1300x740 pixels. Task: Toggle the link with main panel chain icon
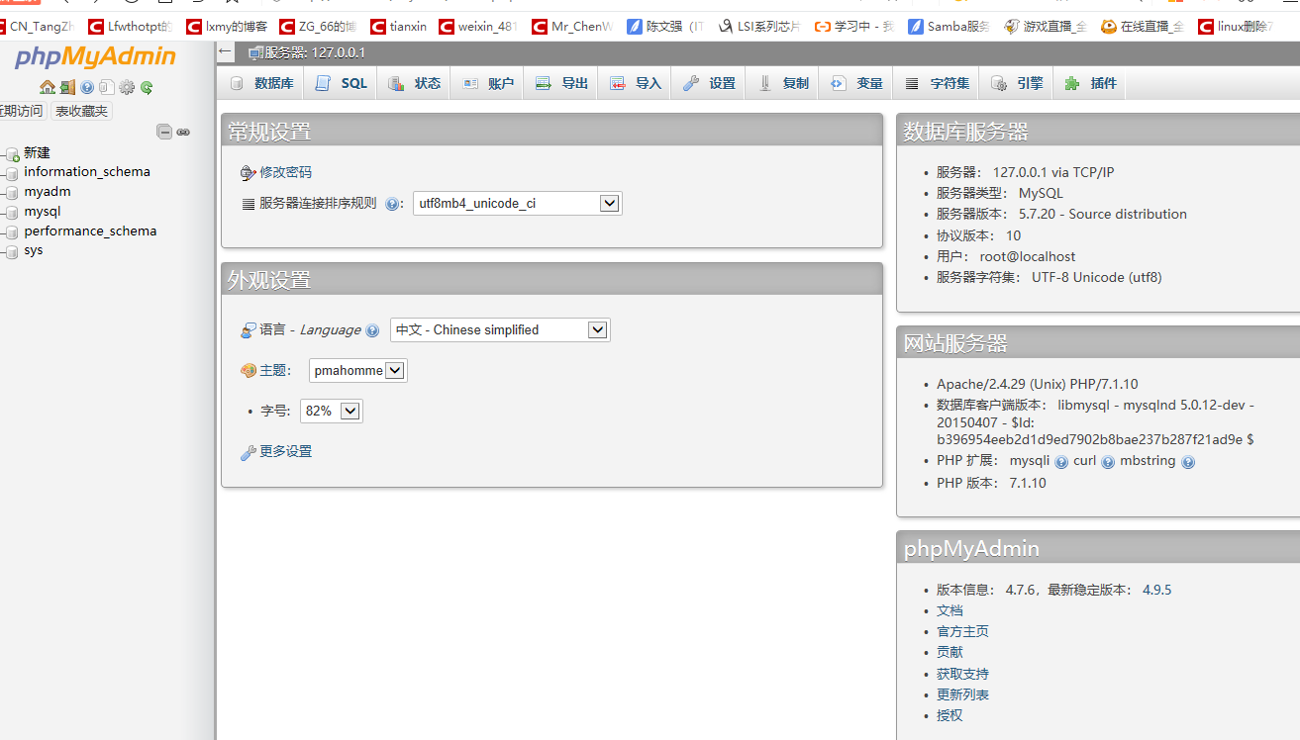(x=183, y=132)
